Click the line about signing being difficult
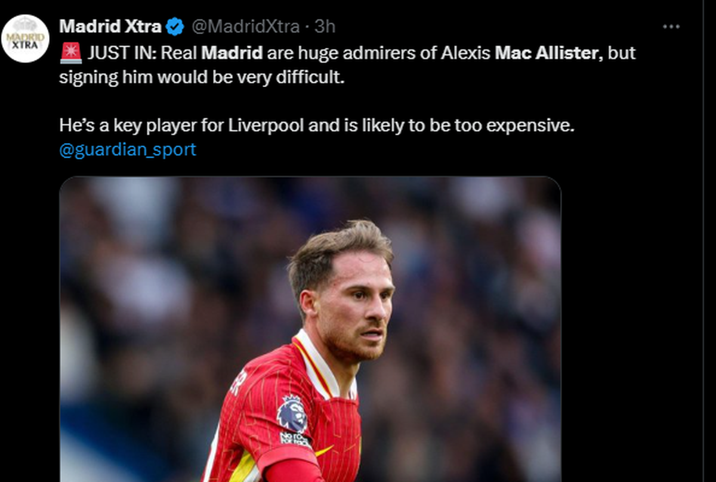Screen dimensions: 716x482 pyautogui.click(x=202, y=78)
